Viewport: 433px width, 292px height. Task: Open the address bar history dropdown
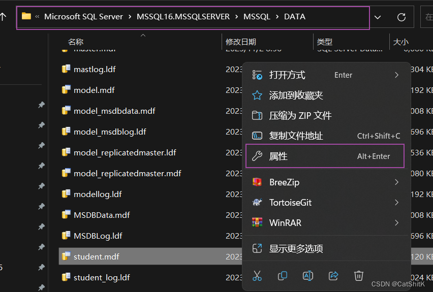(x=378, y=17)
